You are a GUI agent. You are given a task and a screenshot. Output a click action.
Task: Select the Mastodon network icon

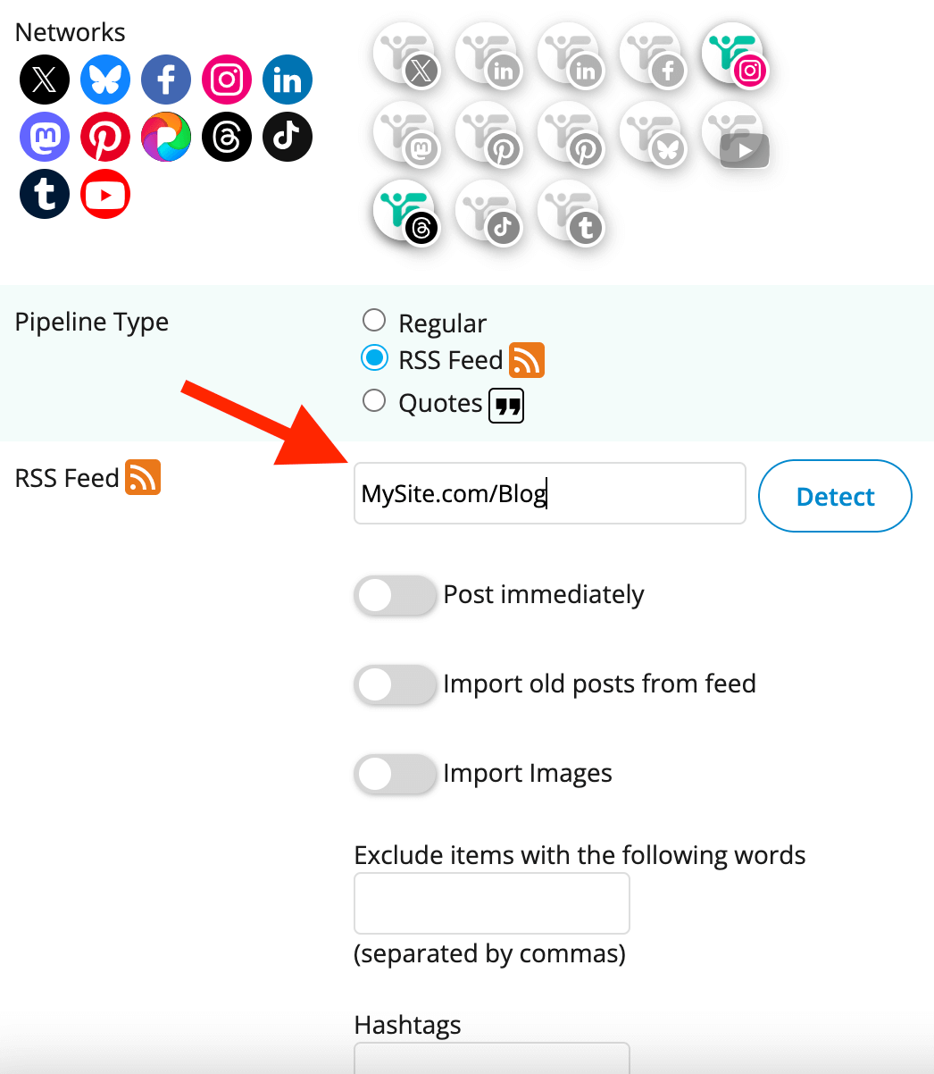pyautogui.click(x=45, y=137)
